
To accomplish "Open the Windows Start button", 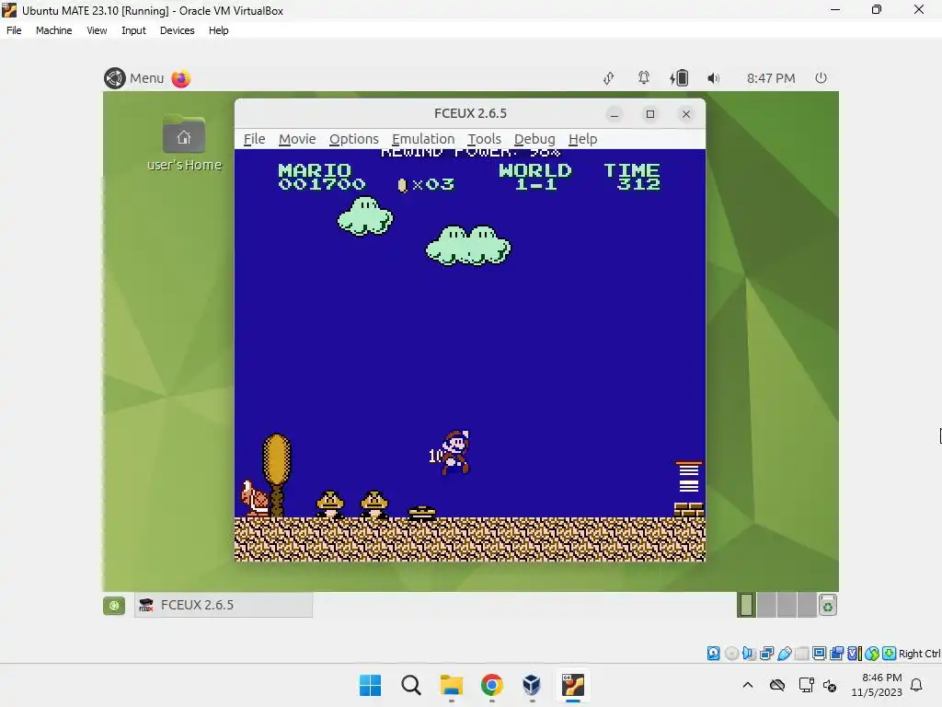I will click(370, 685).
